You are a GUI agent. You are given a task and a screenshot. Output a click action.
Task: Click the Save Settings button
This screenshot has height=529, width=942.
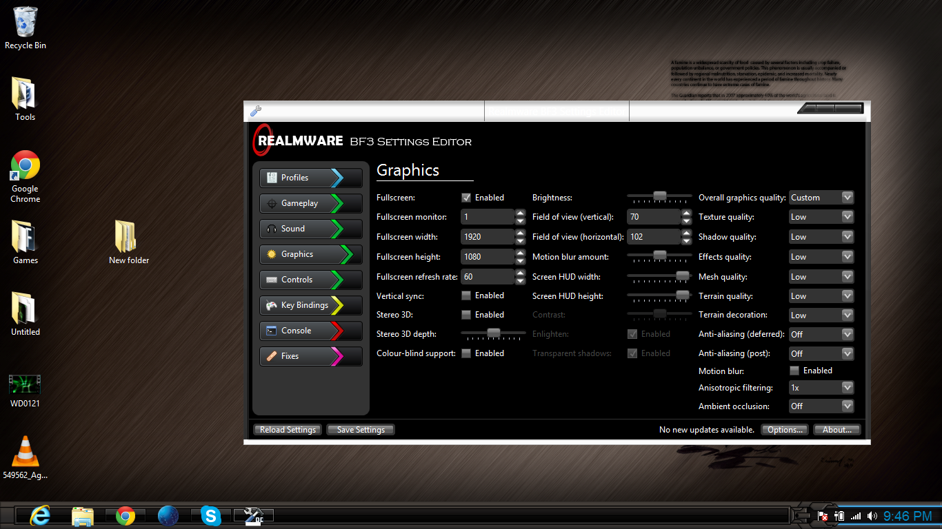click(361, 430)
